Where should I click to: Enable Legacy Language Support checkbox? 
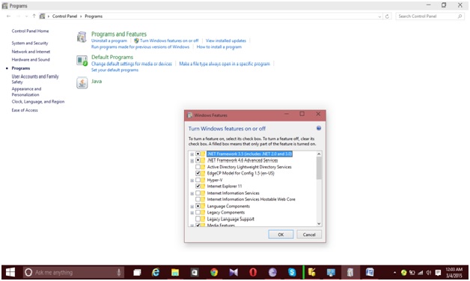198,219
